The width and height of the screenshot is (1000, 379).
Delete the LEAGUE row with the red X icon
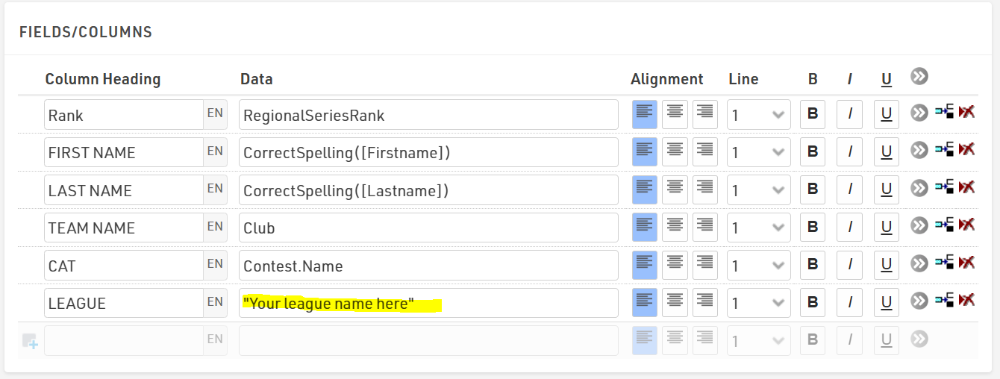tap(967, 300)
